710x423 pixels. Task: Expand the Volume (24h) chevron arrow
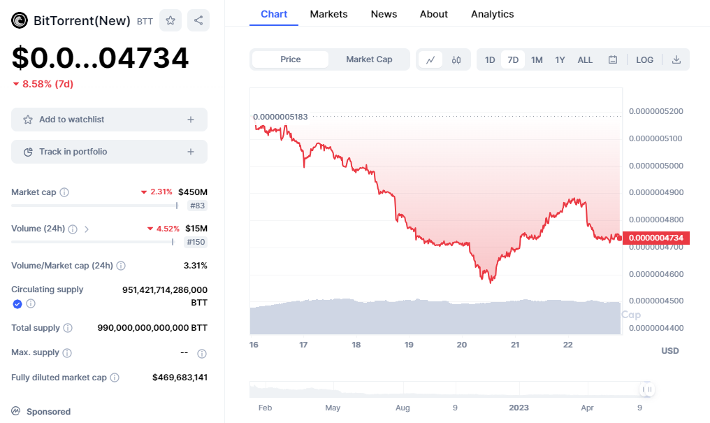pos(87,229)
